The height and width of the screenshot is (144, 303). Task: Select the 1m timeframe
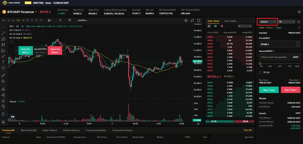(x=9, y=20)
